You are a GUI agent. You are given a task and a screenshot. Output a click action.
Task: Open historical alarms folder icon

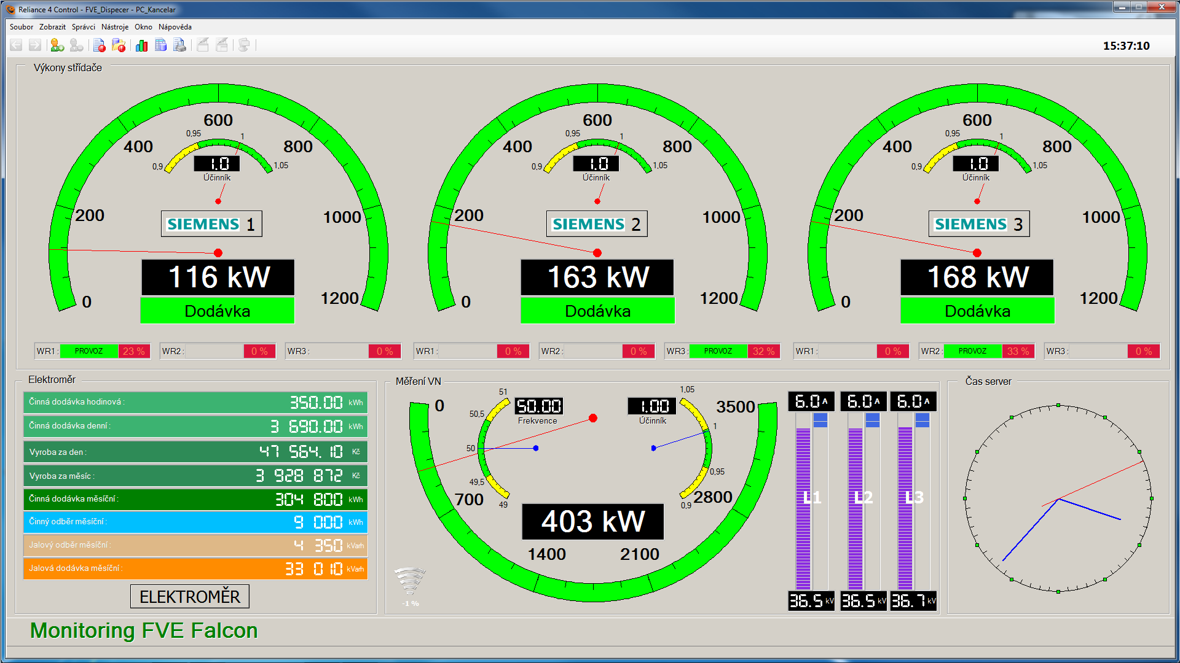[119, 45]
